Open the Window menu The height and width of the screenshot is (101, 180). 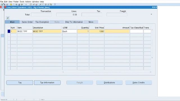tap(36, 2)
